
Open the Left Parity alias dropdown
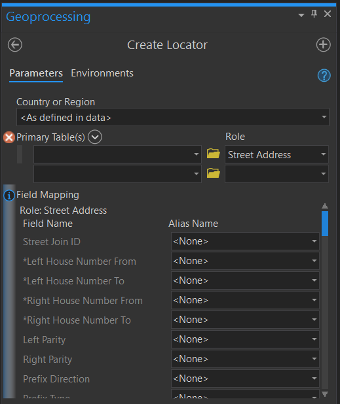245,339
